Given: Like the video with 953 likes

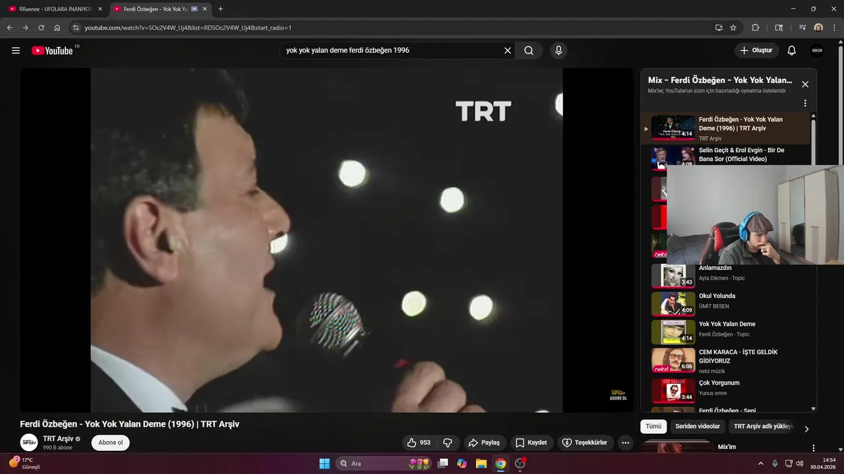Looking at the screenshot, I should 419,442.
